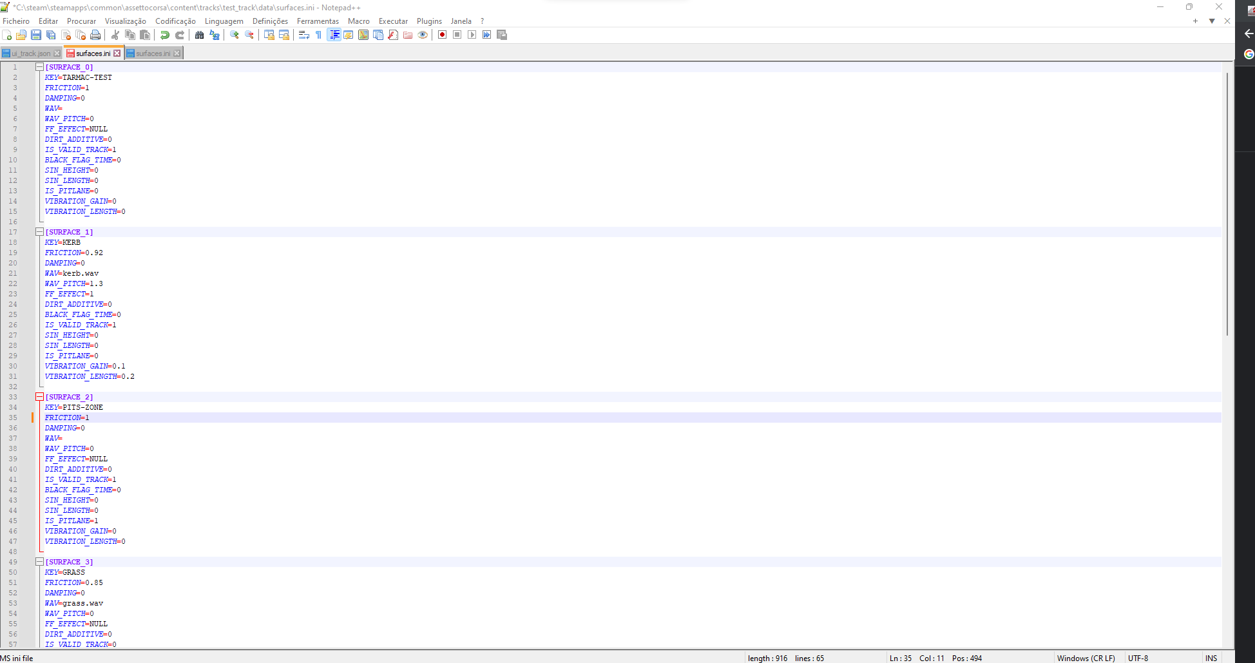The image size is (1255, 663).
Task: Close all documents via toolbar
Action: tap(81, 35)
